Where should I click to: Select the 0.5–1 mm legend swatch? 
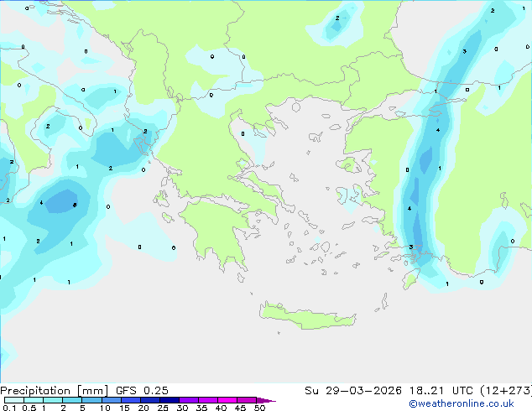[34, 400]
